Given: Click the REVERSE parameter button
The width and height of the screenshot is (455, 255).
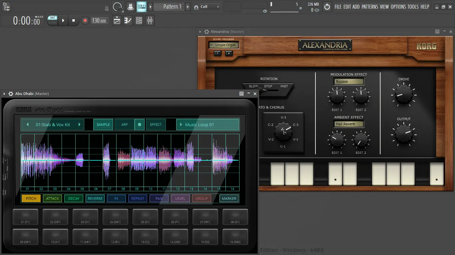Looking at the screenshot, I should click(95, 199).
